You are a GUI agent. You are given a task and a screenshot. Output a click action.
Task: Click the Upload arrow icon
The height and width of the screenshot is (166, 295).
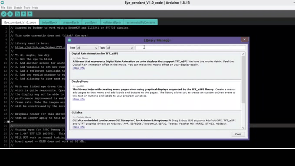(10, 14)
